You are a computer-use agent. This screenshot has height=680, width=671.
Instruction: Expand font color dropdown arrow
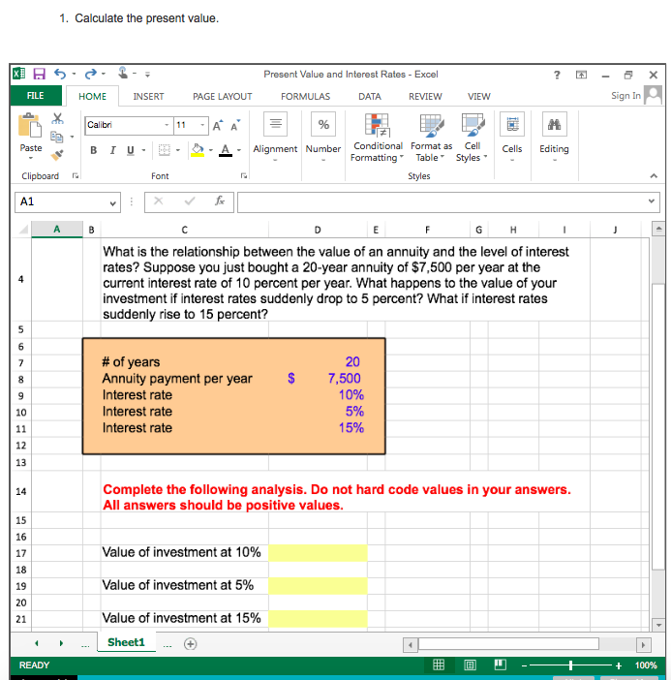tap(239, 150)
